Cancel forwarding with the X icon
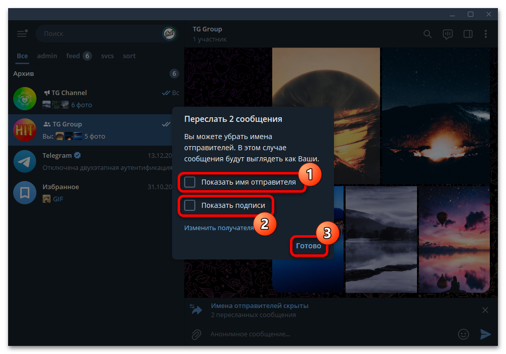The image size is (506, 354). 485,310
